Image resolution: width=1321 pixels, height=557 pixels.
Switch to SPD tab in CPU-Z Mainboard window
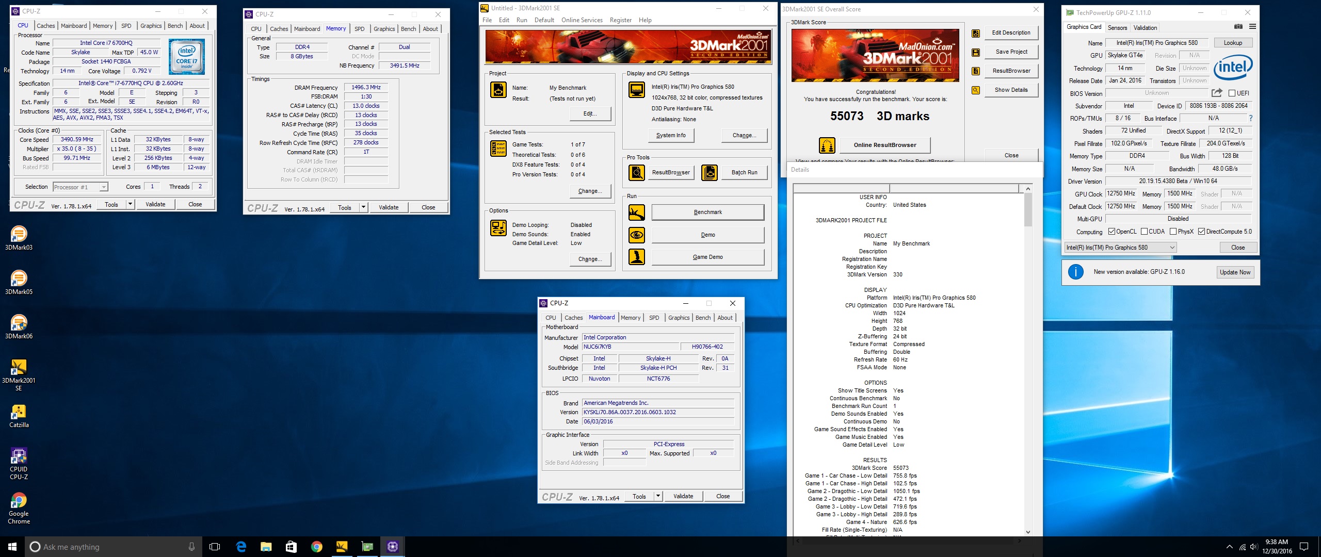(x=654, y=318)
